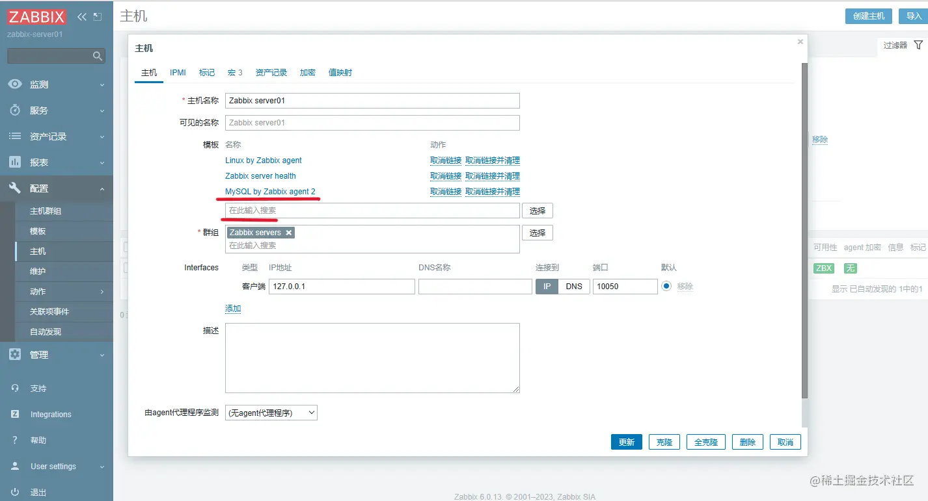Screen dimensions: 928x501
Task: Click the search magnifier icon
Action: click(x=98, y=57)
